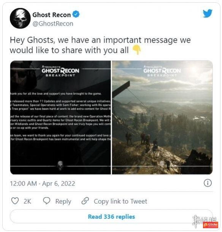This screenshot has height=232, width=222.
Task: Click the Reply text label
Action: 63,201
